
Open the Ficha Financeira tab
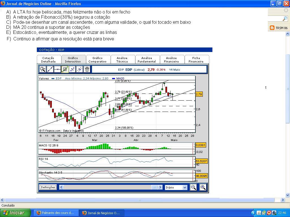click(196, 60)
